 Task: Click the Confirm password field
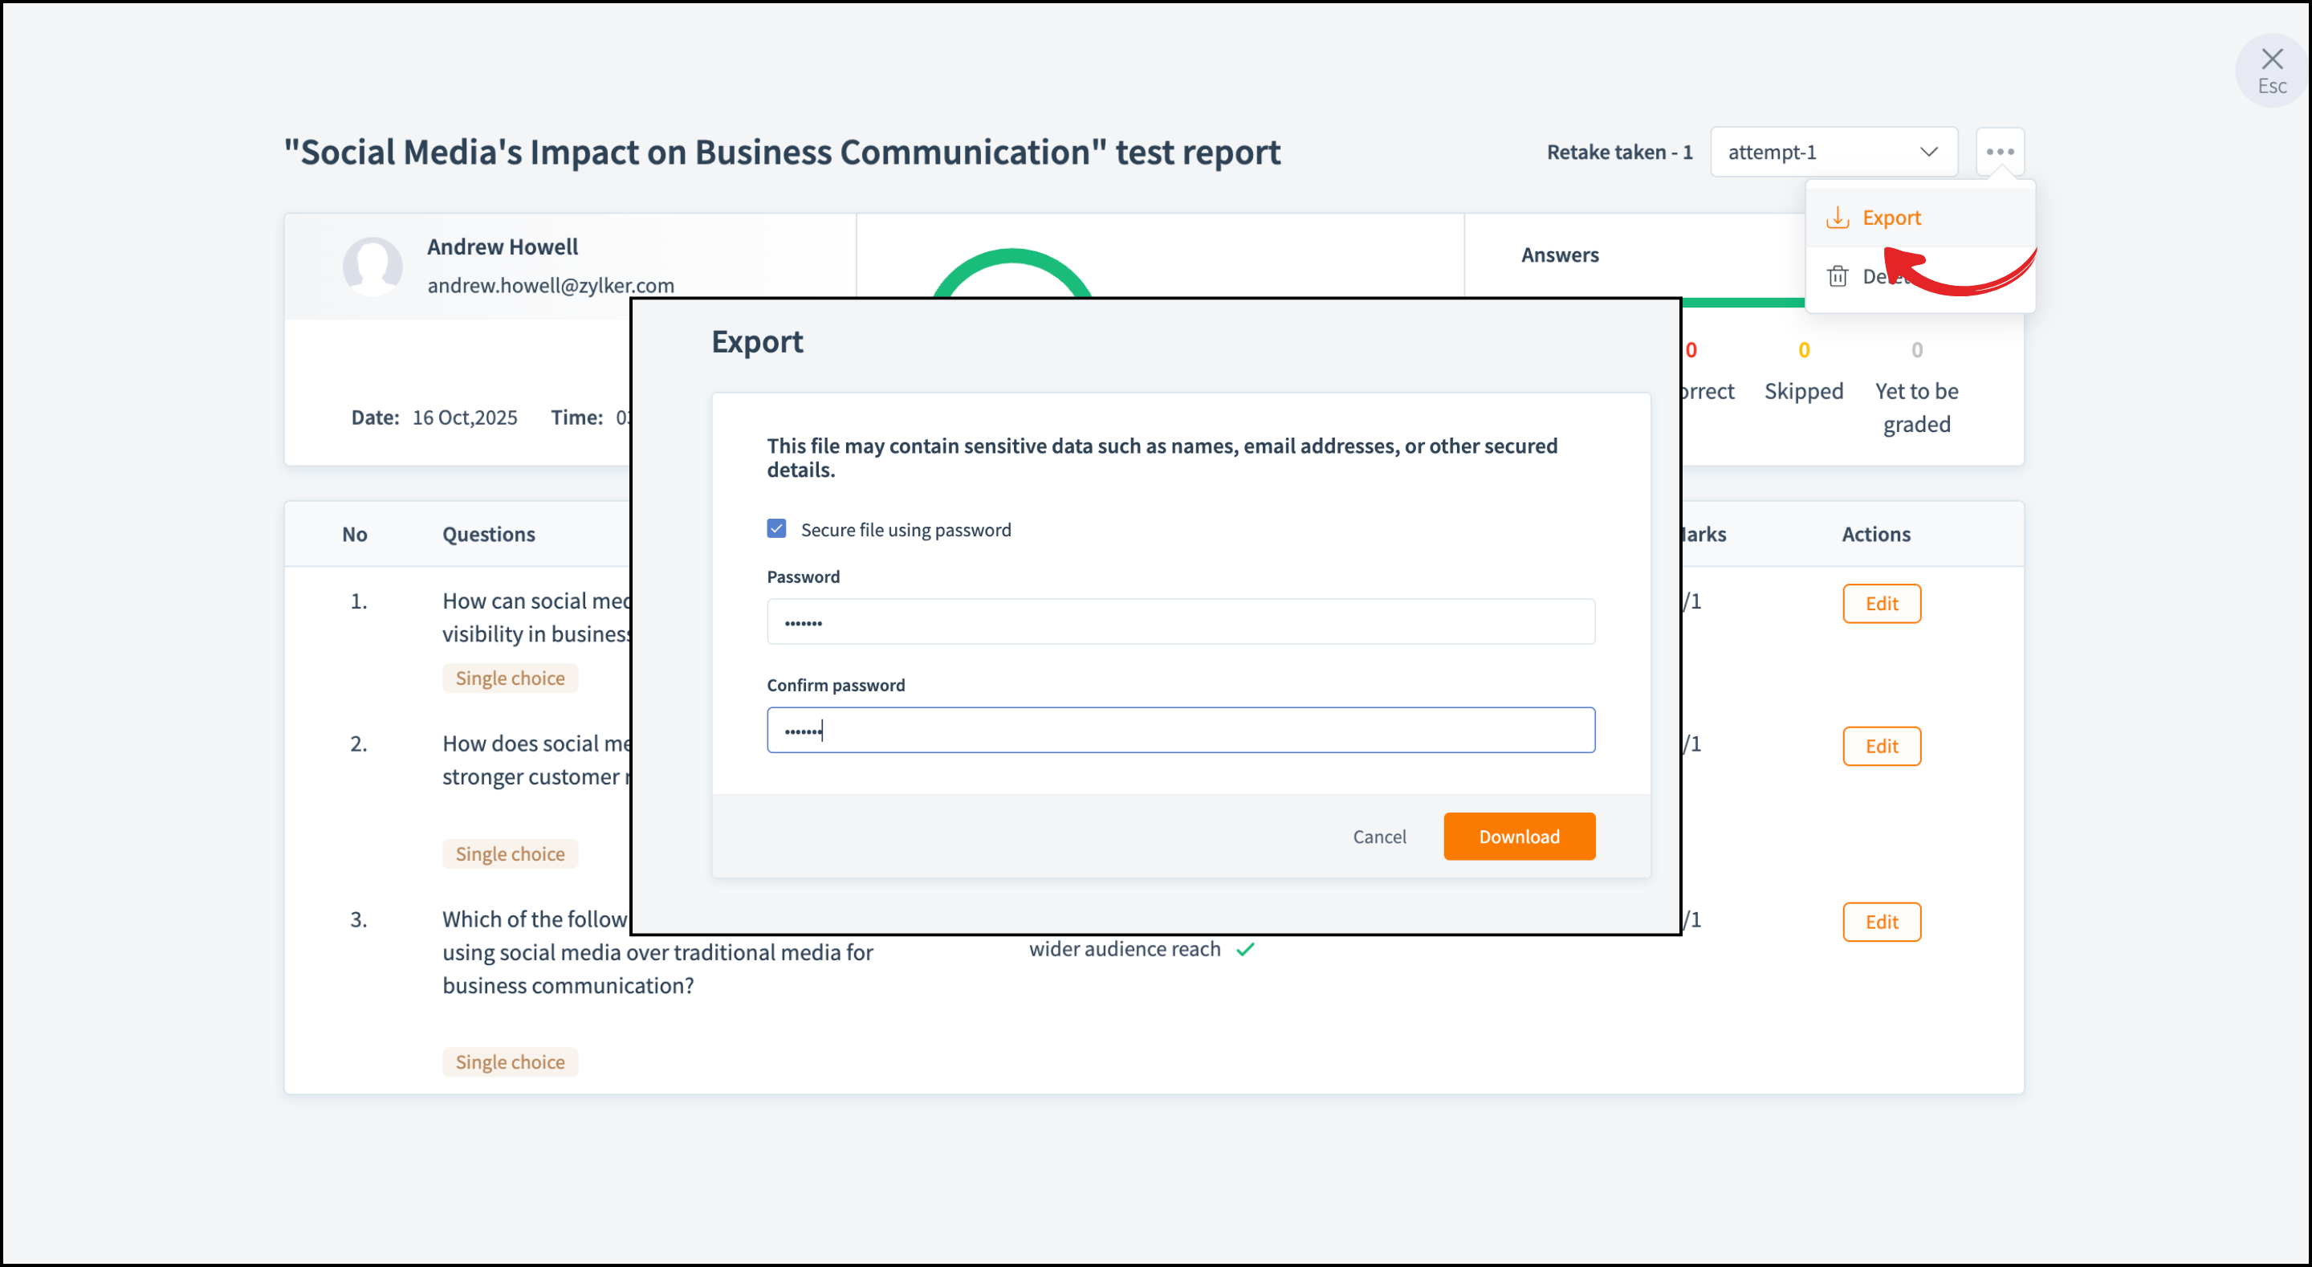tap(1179, 730)
